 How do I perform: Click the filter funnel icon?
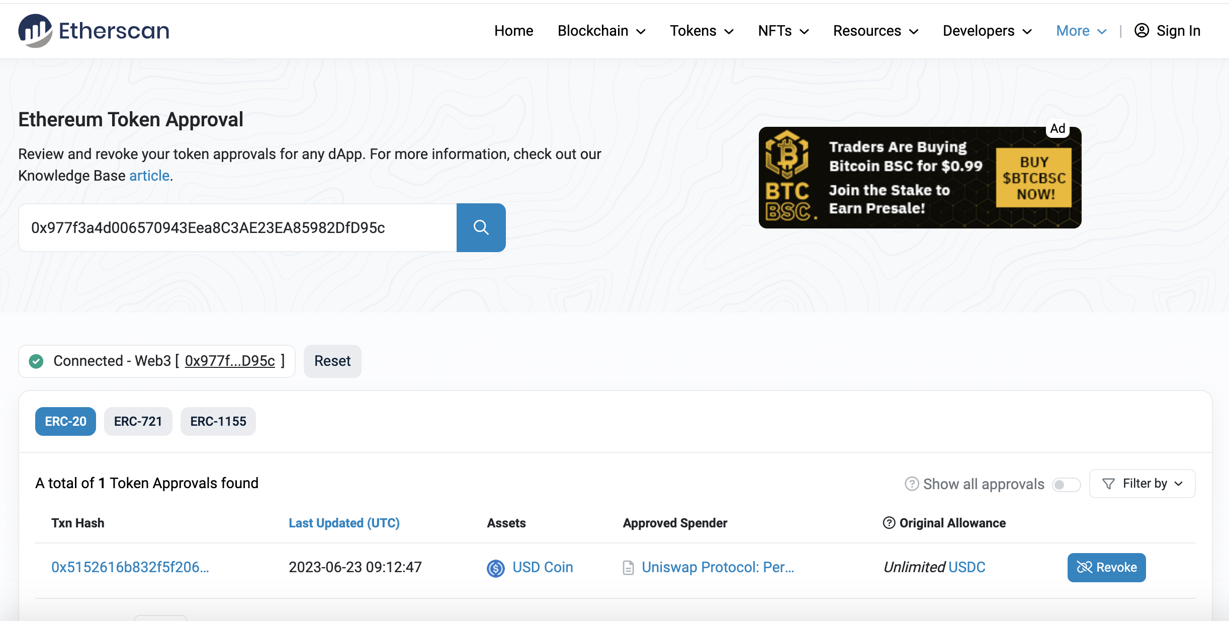point(1108,484)
